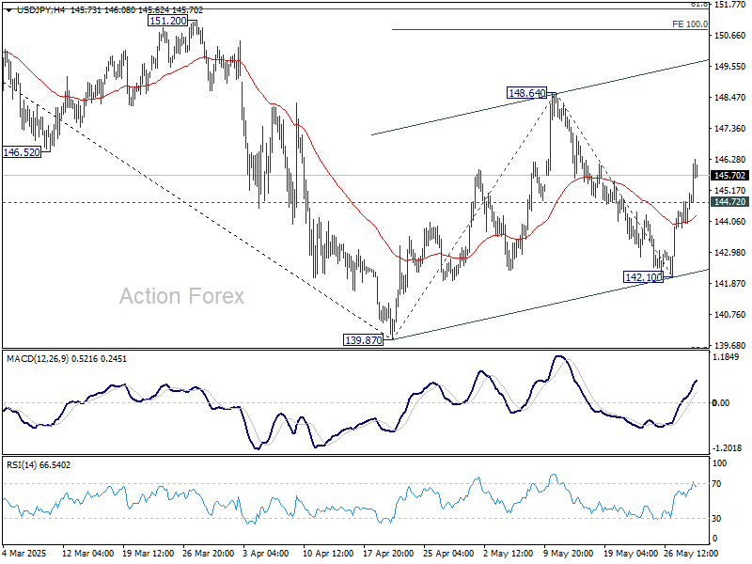
Task: Click the 140.760 price axis value
Action: click(x=730, y=315)
